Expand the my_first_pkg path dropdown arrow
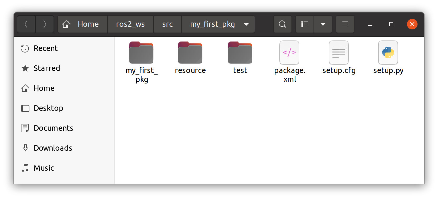This screenshot has width=438, height=199. click(246, 24)
